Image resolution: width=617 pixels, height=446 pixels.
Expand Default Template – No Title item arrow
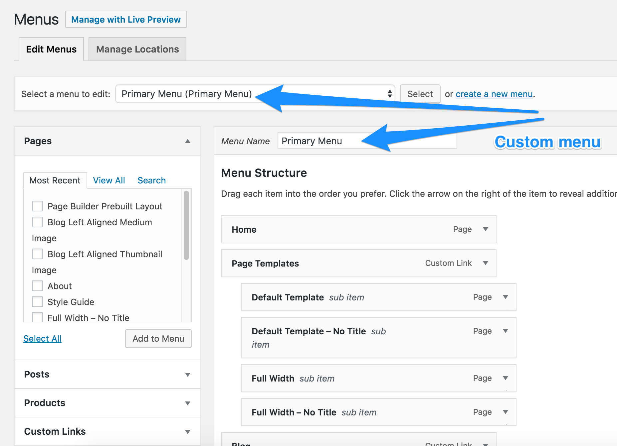click(x=506, y=331)
